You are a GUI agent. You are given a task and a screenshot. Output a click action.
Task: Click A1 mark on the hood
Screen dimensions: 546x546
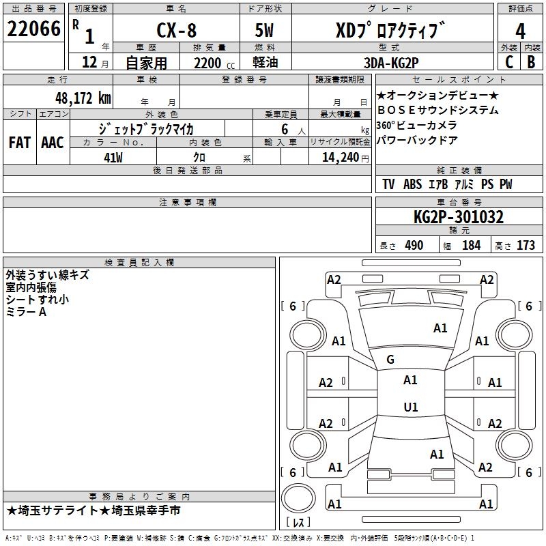[440, 328]
